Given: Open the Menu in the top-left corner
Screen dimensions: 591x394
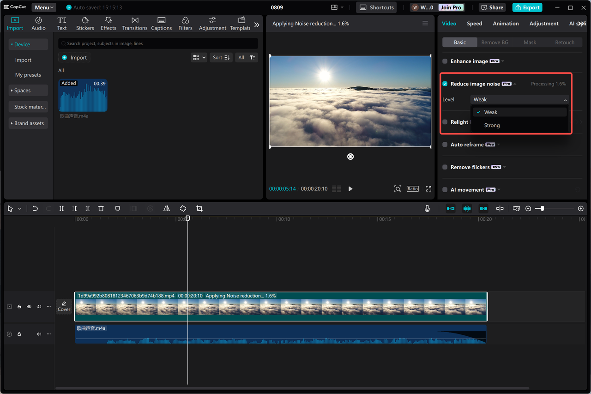Looking at the screenshot, I should [x=43, y=7].
